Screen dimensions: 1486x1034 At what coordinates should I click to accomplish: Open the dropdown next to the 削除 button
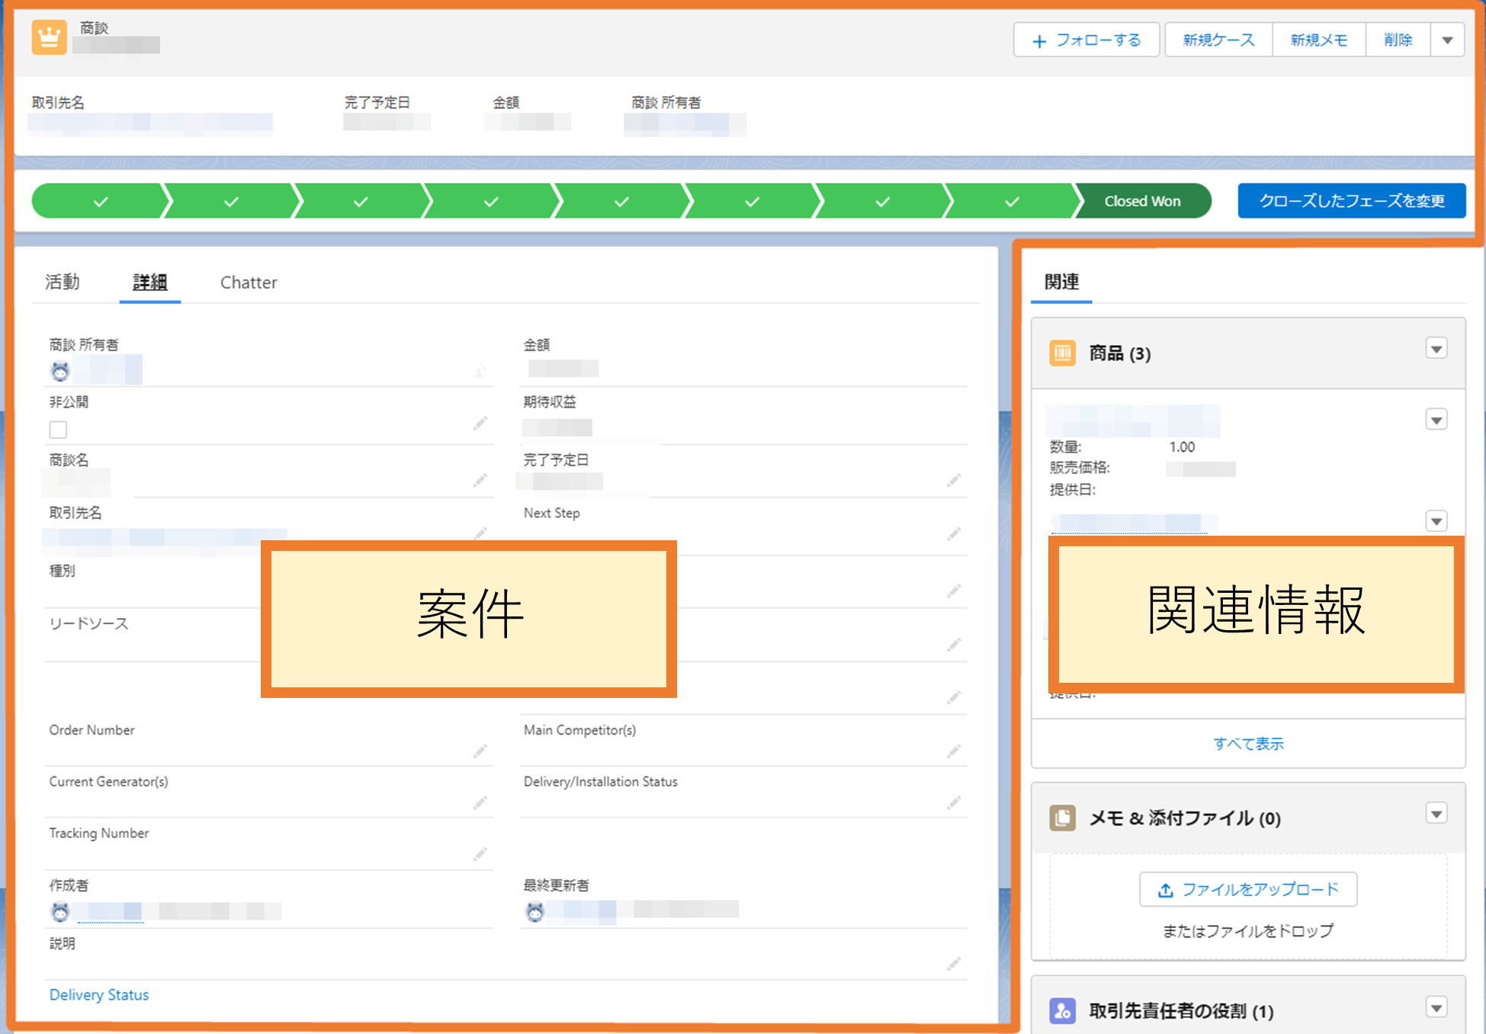tap(1447, 40)
